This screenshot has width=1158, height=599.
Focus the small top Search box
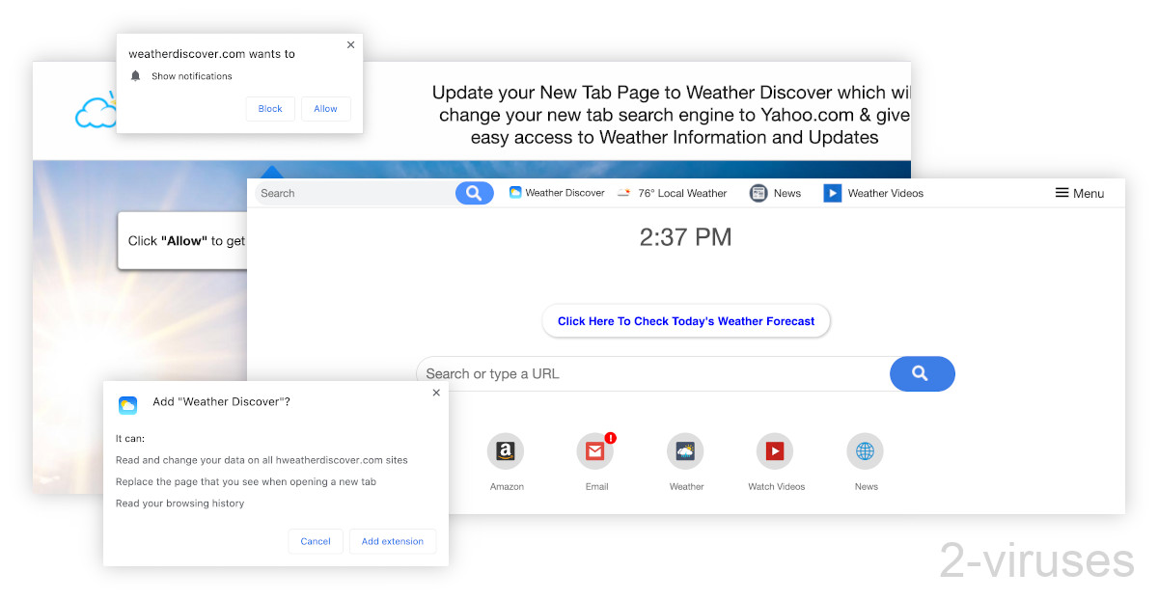(355, 193)
